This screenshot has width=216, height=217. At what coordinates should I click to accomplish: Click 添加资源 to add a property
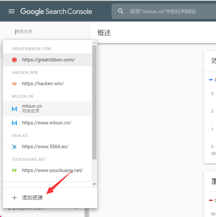point(50,198)
